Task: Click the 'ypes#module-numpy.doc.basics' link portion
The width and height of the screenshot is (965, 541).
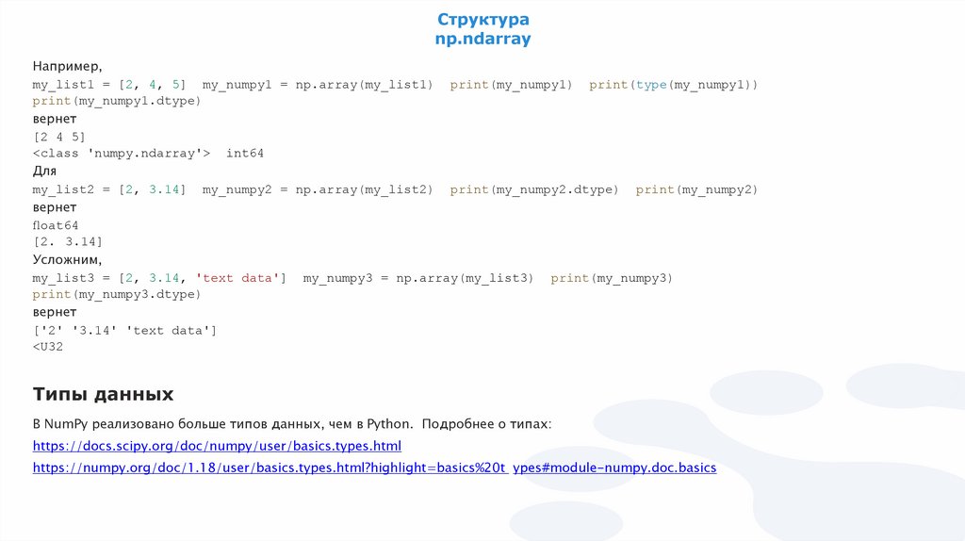Action: [x=614, y=467]
